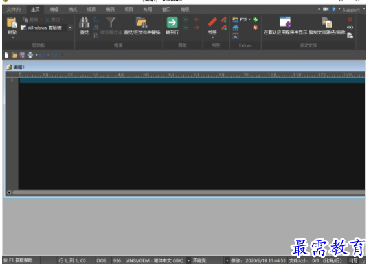Click the horizontal scrollbar left arrow
This screenshot has height=268, width=371.
[x=9, y=192]
